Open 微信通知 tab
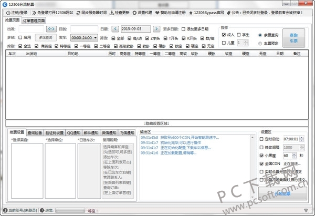Viewport: 315px width, 216px height. [x=109, y=133]
